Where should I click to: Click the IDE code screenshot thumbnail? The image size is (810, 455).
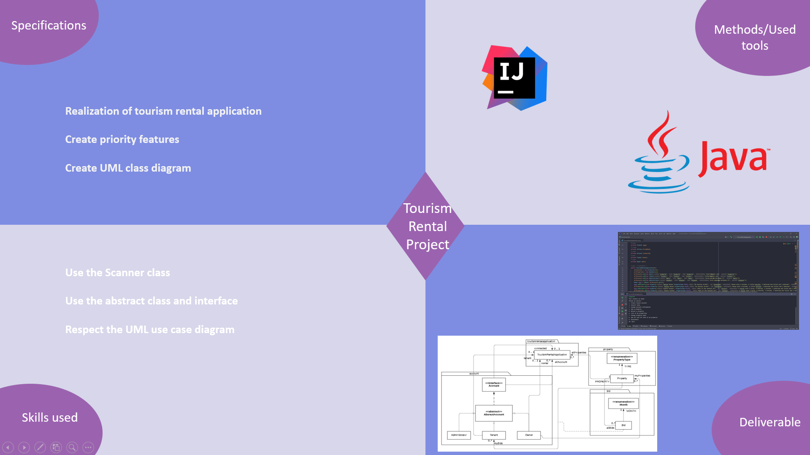point(708,280)
